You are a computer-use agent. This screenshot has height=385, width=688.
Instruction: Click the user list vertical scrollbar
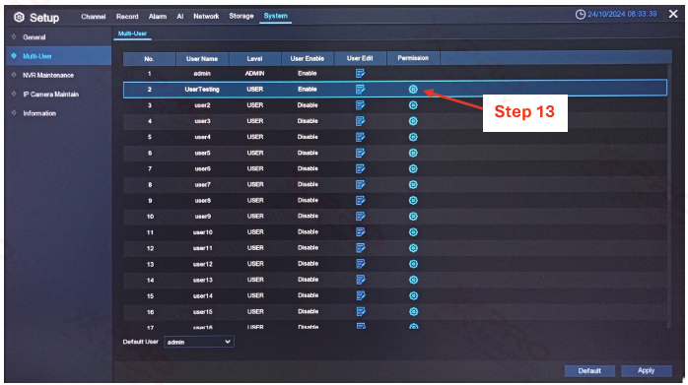click(x=668, y=196)
